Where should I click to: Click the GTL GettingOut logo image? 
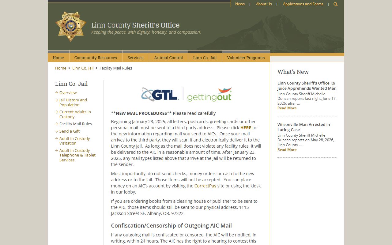187,94
